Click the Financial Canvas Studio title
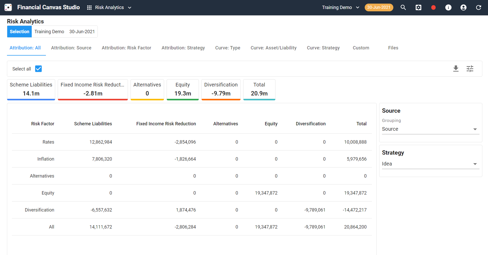488x255 pixels. coord(48,7)
